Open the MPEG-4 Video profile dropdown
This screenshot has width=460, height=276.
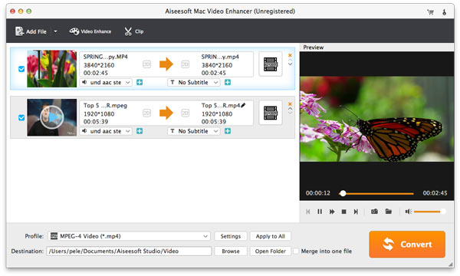click(x=129, y=236)
